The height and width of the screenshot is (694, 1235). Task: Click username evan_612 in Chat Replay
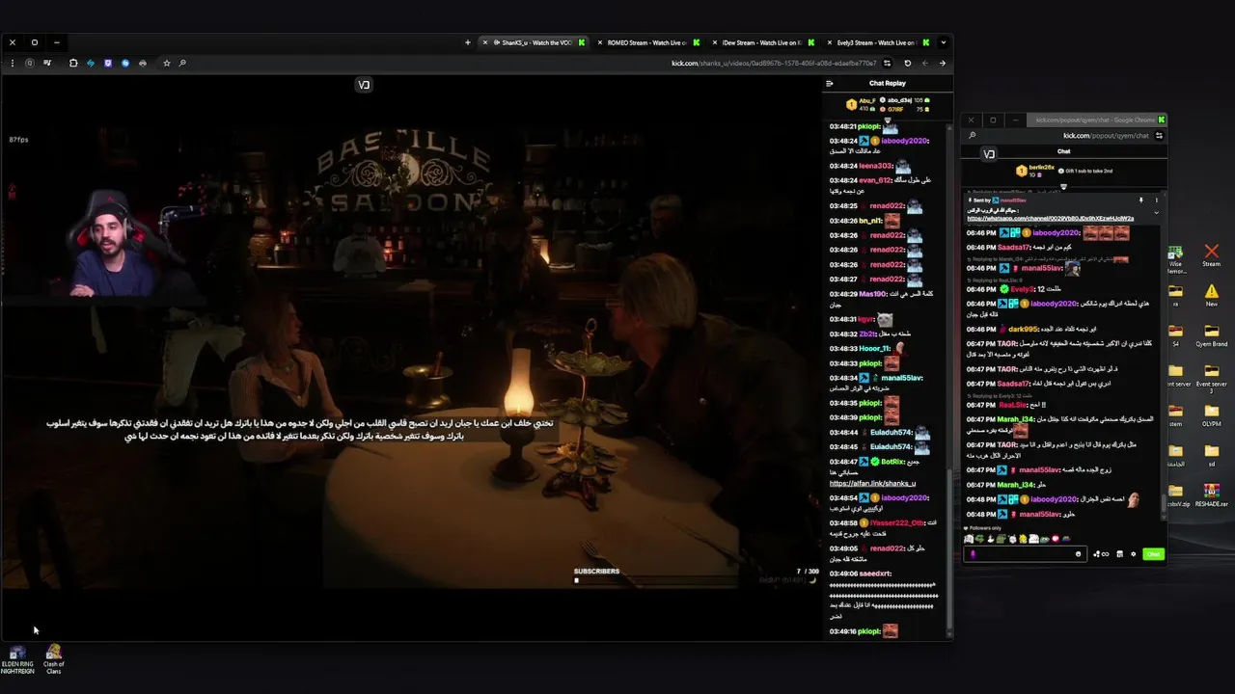[876, 180]
